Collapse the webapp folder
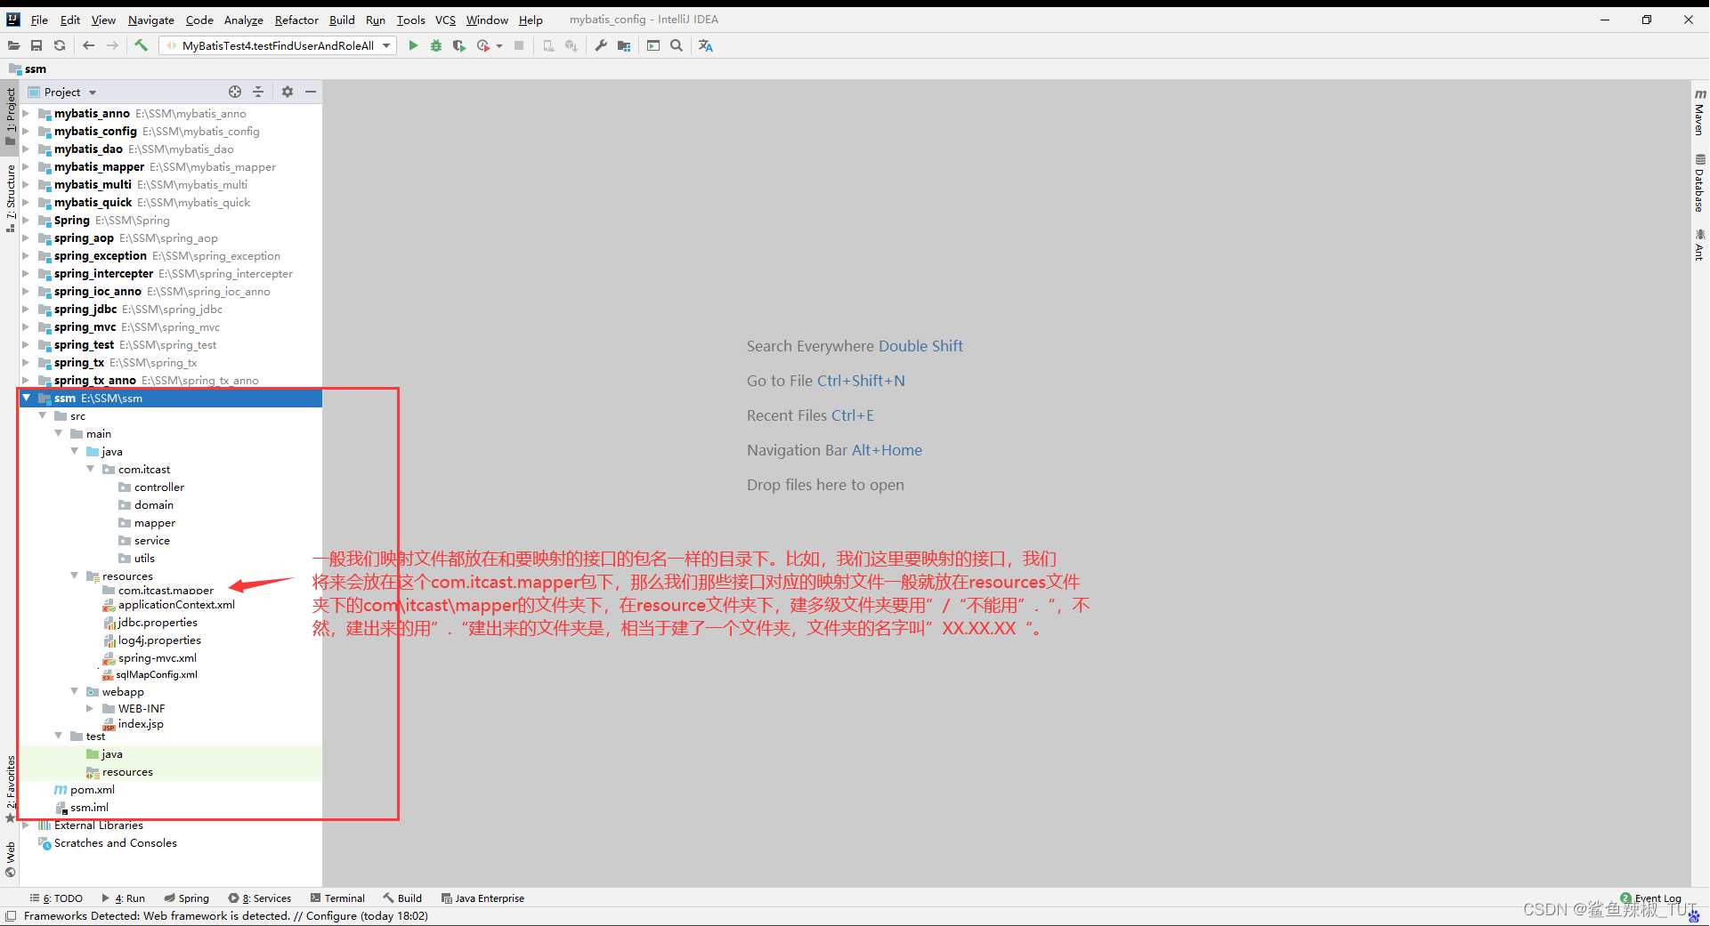 pyautogui.click(x=75, y=691)
